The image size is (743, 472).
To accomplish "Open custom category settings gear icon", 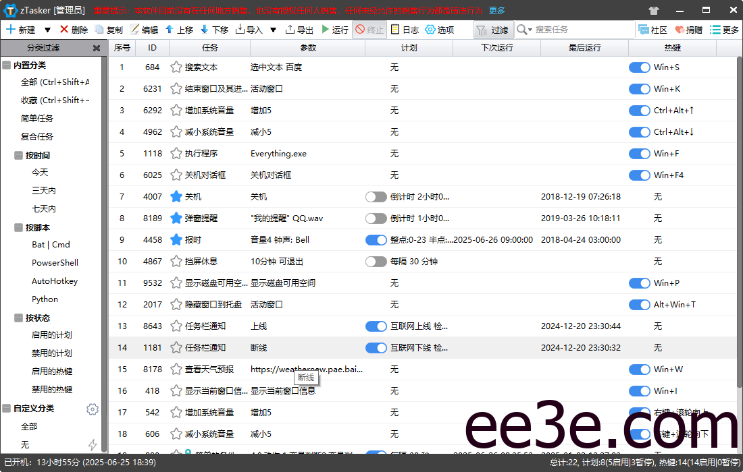I will (93, 409).
